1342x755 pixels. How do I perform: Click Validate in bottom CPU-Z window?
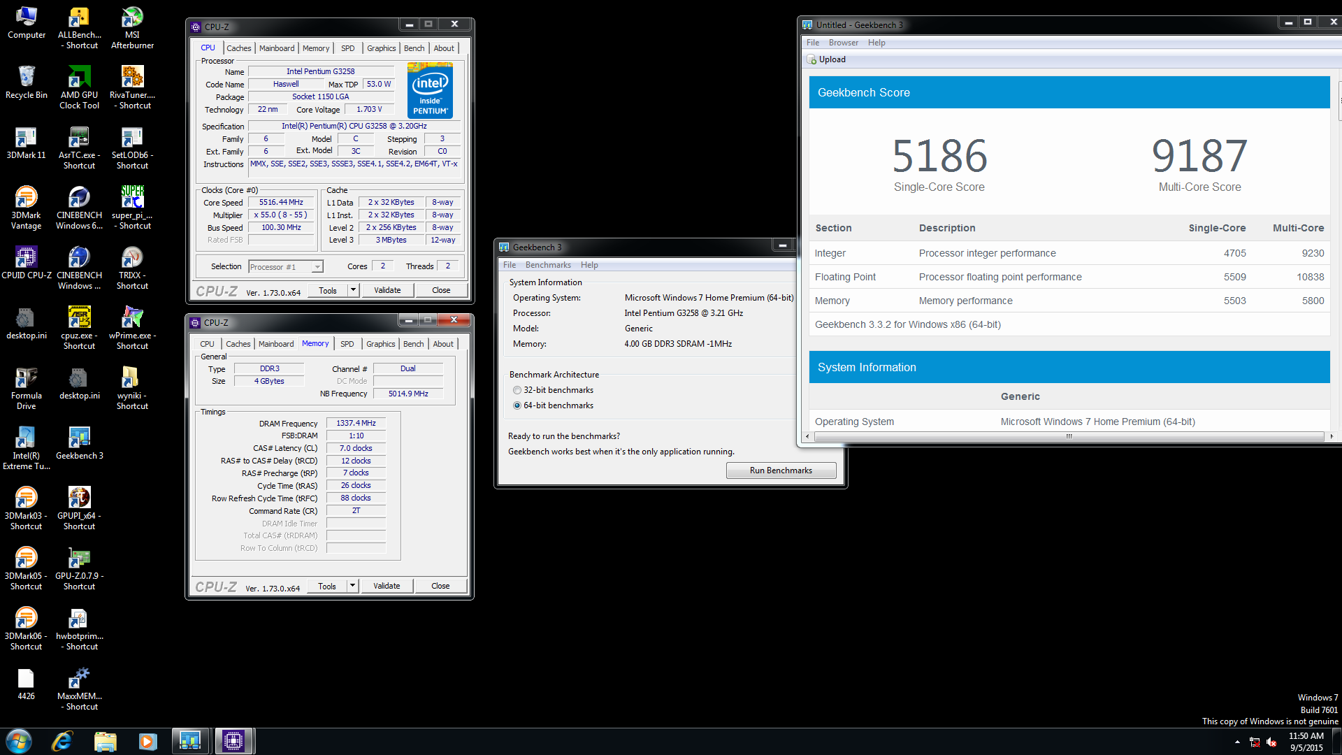[387, 586]
